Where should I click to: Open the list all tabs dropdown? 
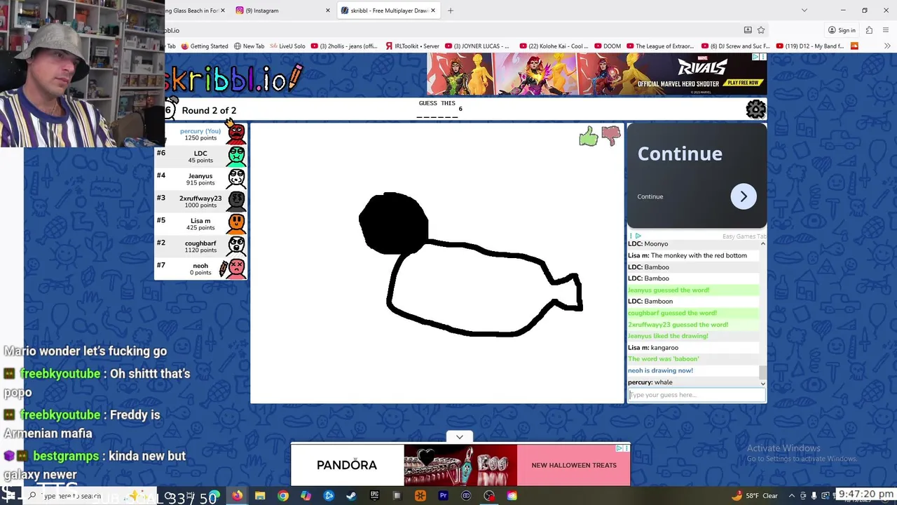coord(804,11)
